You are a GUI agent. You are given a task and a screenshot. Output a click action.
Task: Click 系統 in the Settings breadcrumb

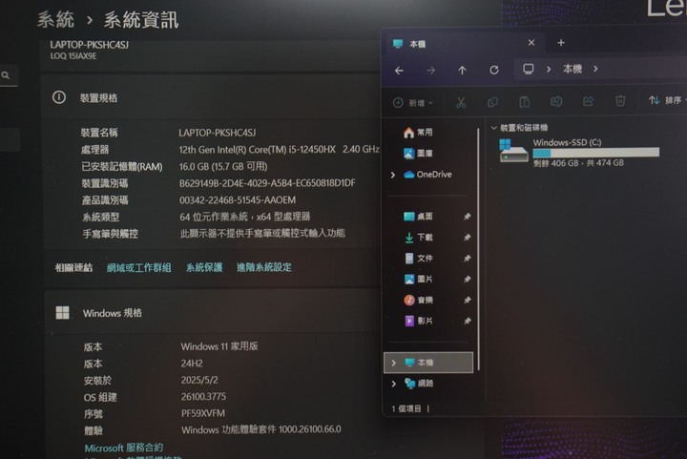(x=55, y=20)
